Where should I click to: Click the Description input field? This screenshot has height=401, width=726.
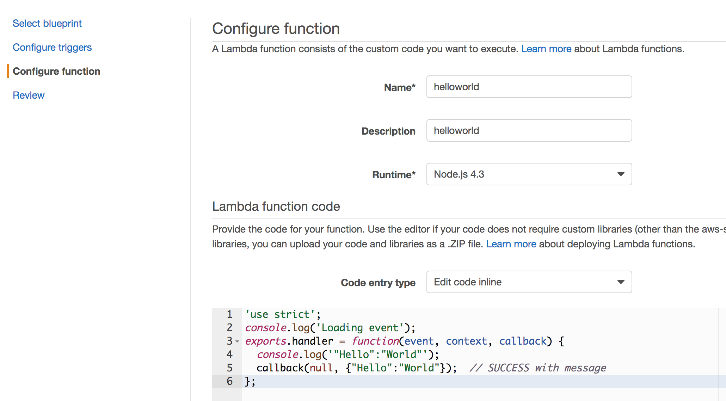pyautogui.click(x=529, y=130)
